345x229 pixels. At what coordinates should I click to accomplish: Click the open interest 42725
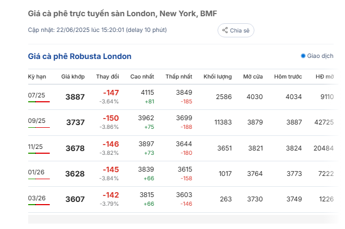click(324, 122)
